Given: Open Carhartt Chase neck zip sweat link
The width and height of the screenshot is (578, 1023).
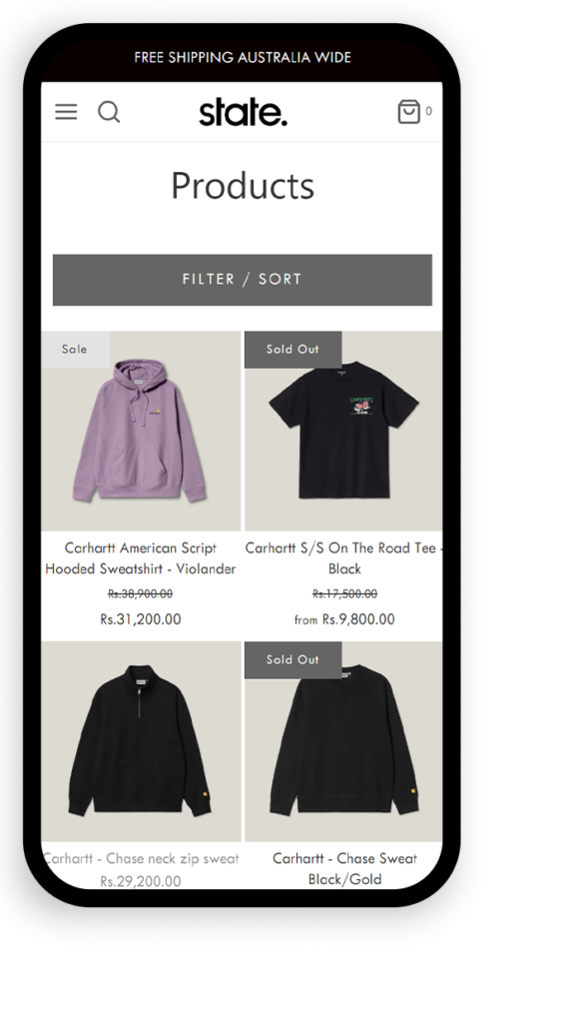Looking at the screenshot, I should (141, 858).
